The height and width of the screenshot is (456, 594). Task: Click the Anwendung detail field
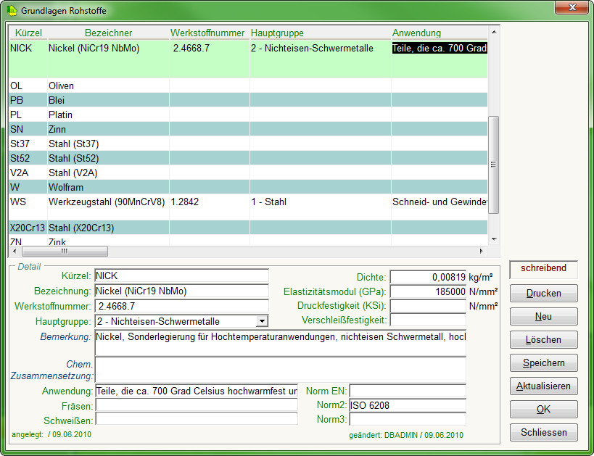(197, 391)
